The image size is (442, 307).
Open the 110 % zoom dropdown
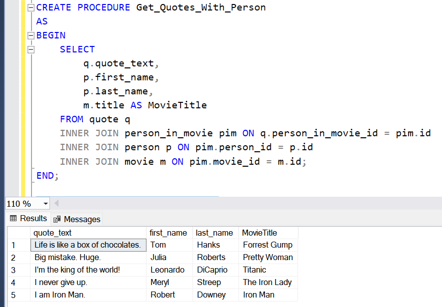click(x=45, y=204)
